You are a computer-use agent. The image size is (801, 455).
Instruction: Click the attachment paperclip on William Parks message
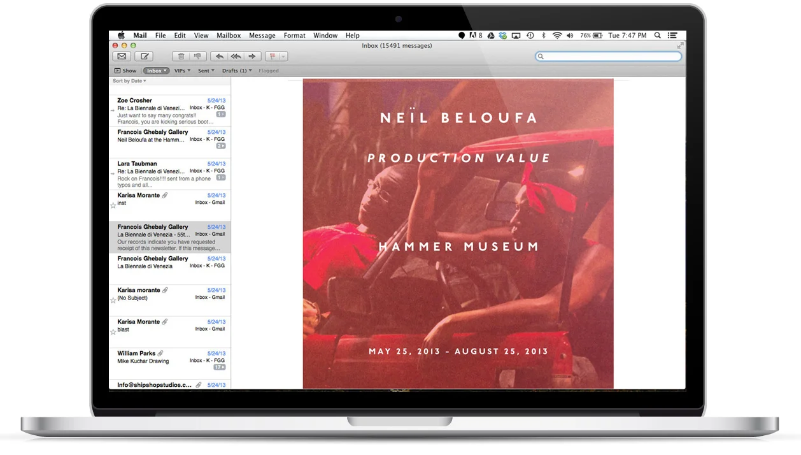click(160, 353)
